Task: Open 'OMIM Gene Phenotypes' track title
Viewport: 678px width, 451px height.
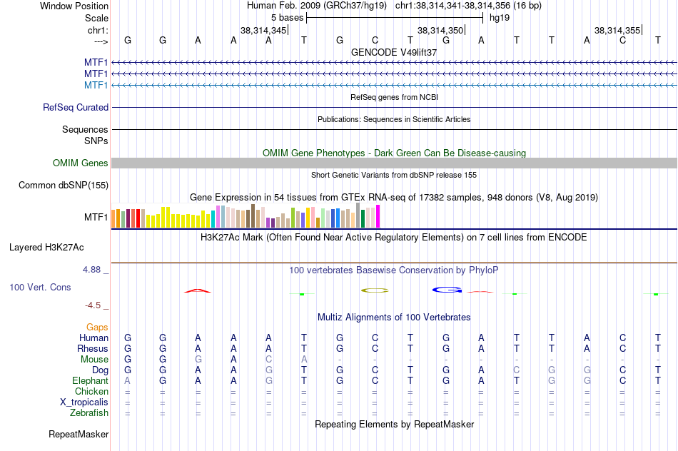Action: 394,153
